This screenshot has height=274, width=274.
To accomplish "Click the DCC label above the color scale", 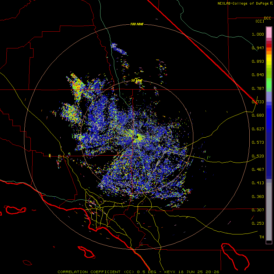I will [268, 18].
